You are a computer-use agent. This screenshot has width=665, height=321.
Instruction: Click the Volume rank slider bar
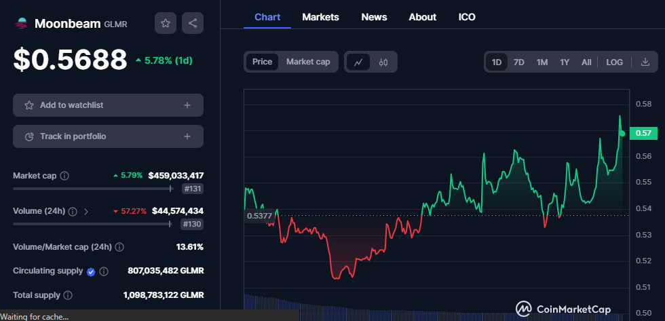94,225
